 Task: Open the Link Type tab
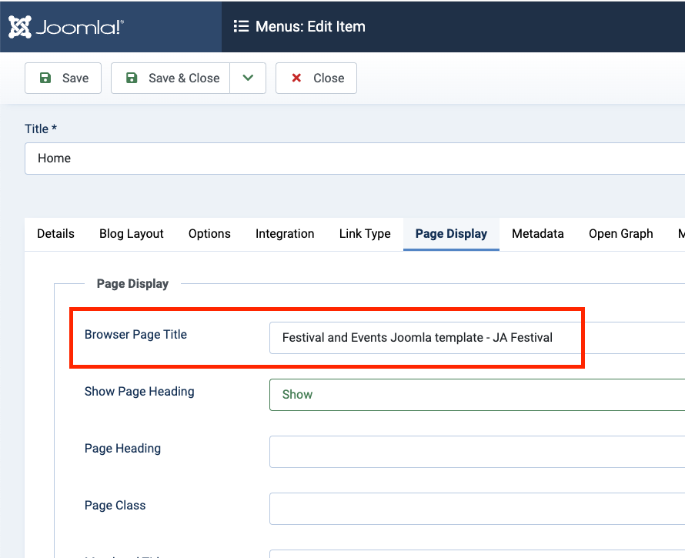click(x=365, y=234)
